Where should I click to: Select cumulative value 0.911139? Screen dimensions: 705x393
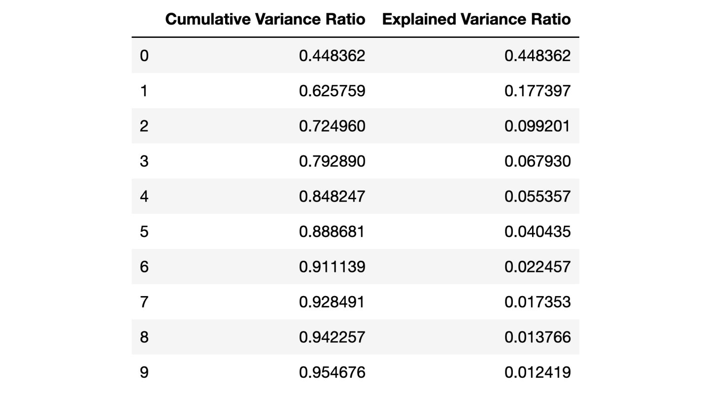332,267
